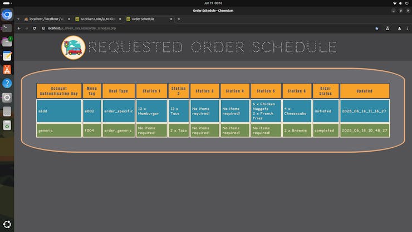
Task: Open a new browser tab
Action: [179, 19]
